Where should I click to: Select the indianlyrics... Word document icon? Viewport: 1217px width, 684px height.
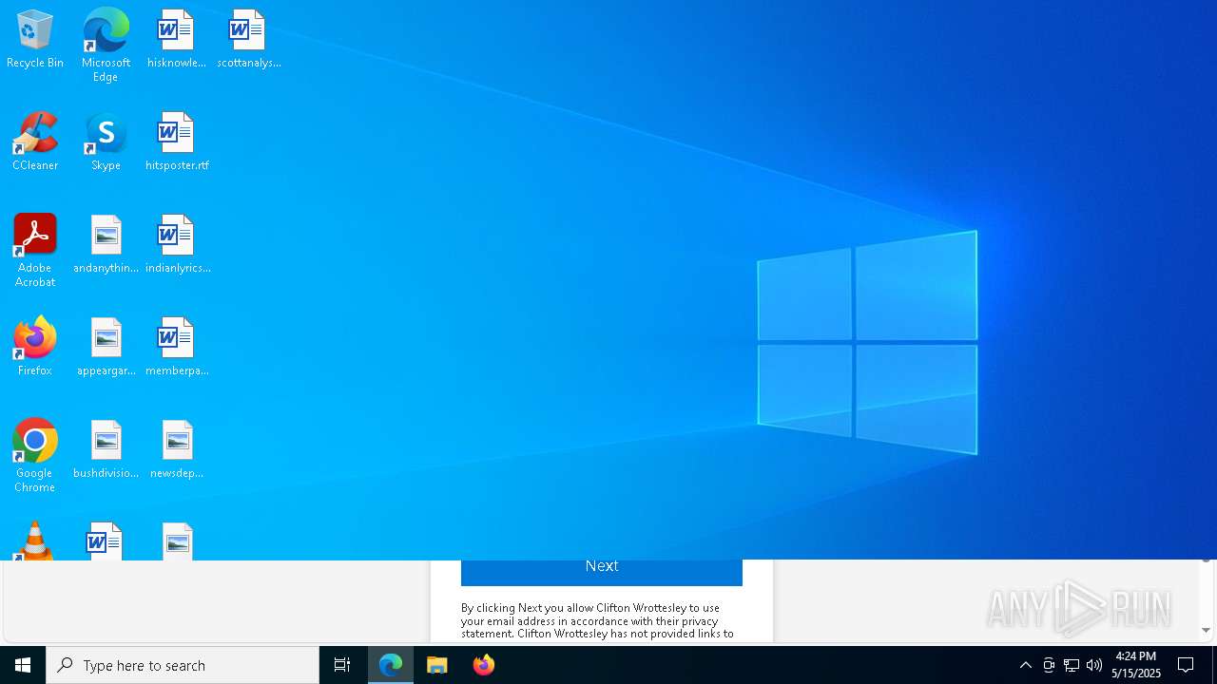click(x=177, y=243)
